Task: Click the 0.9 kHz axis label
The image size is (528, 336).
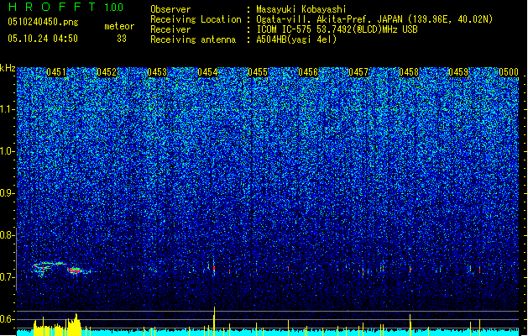Action: point(7,193)
